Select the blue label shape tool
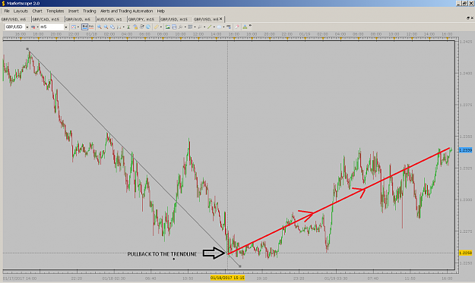 click(x=219, y=27)
